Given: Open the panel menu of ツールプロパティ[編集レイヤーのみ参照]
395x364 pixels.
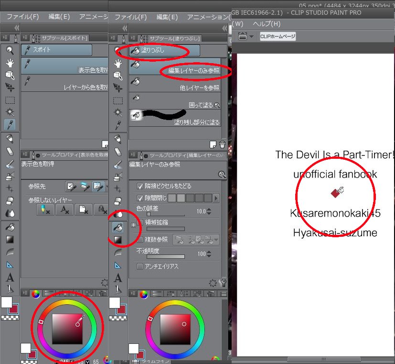Looking at the screenshot, I should [133, 154].
